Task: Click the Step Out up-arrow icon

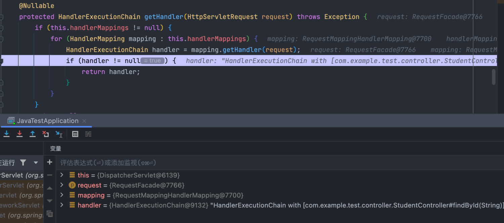Action: (33, 134)
